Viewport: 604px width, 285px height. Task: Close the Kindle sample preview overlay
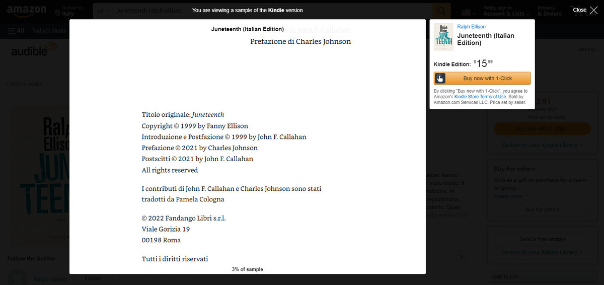tap(585, 10)
